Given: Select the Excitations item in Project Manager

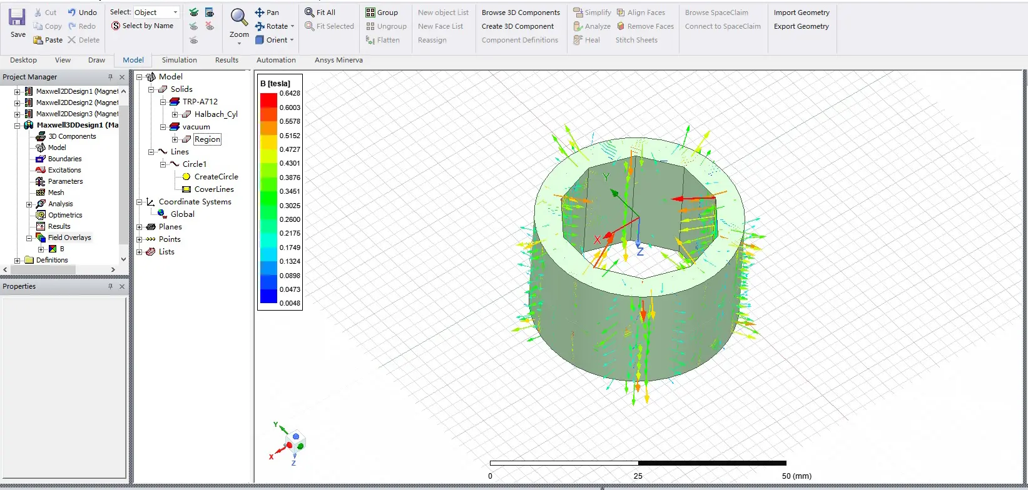Looking at the screenshot, I should point(64,170).
